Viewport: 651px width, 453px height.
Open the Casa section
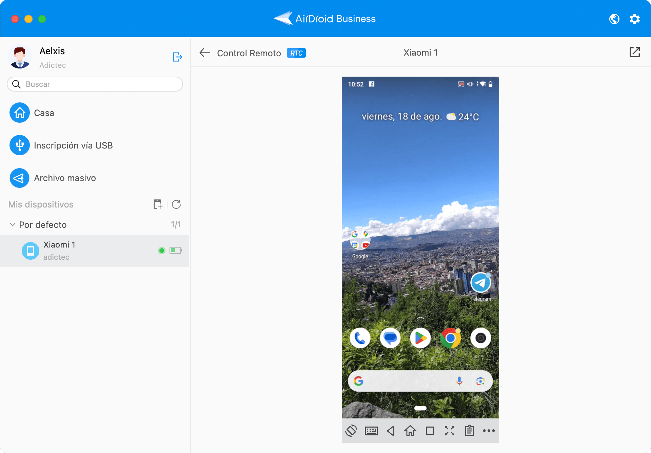(19, 113)
